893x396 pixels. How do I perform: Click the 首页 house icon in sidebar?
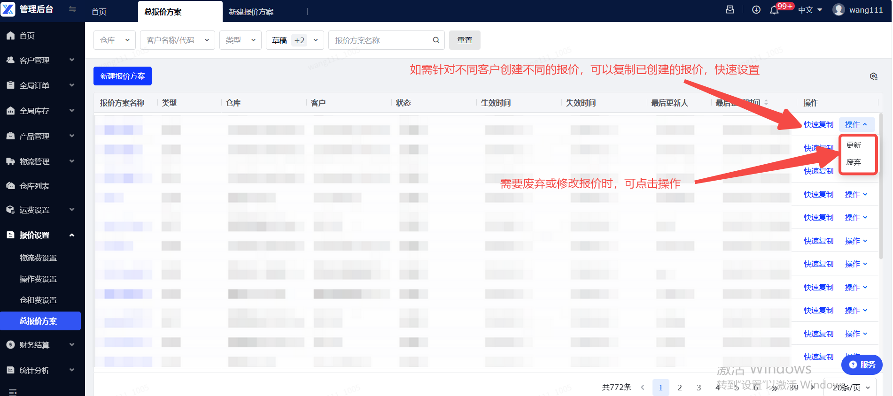coord(10,36)
